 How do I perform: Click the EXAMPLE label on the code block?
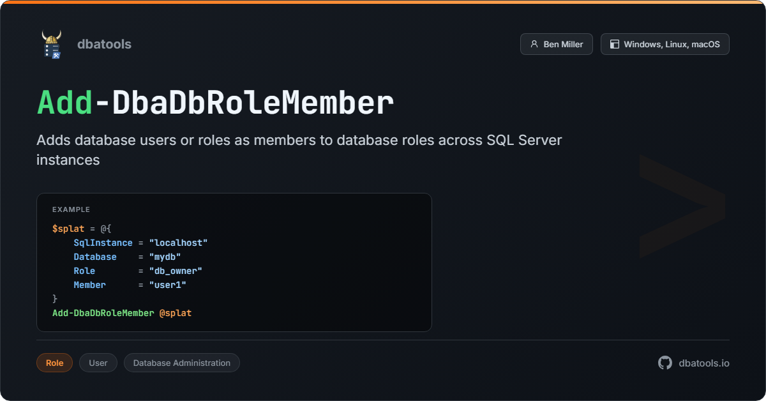71,209
